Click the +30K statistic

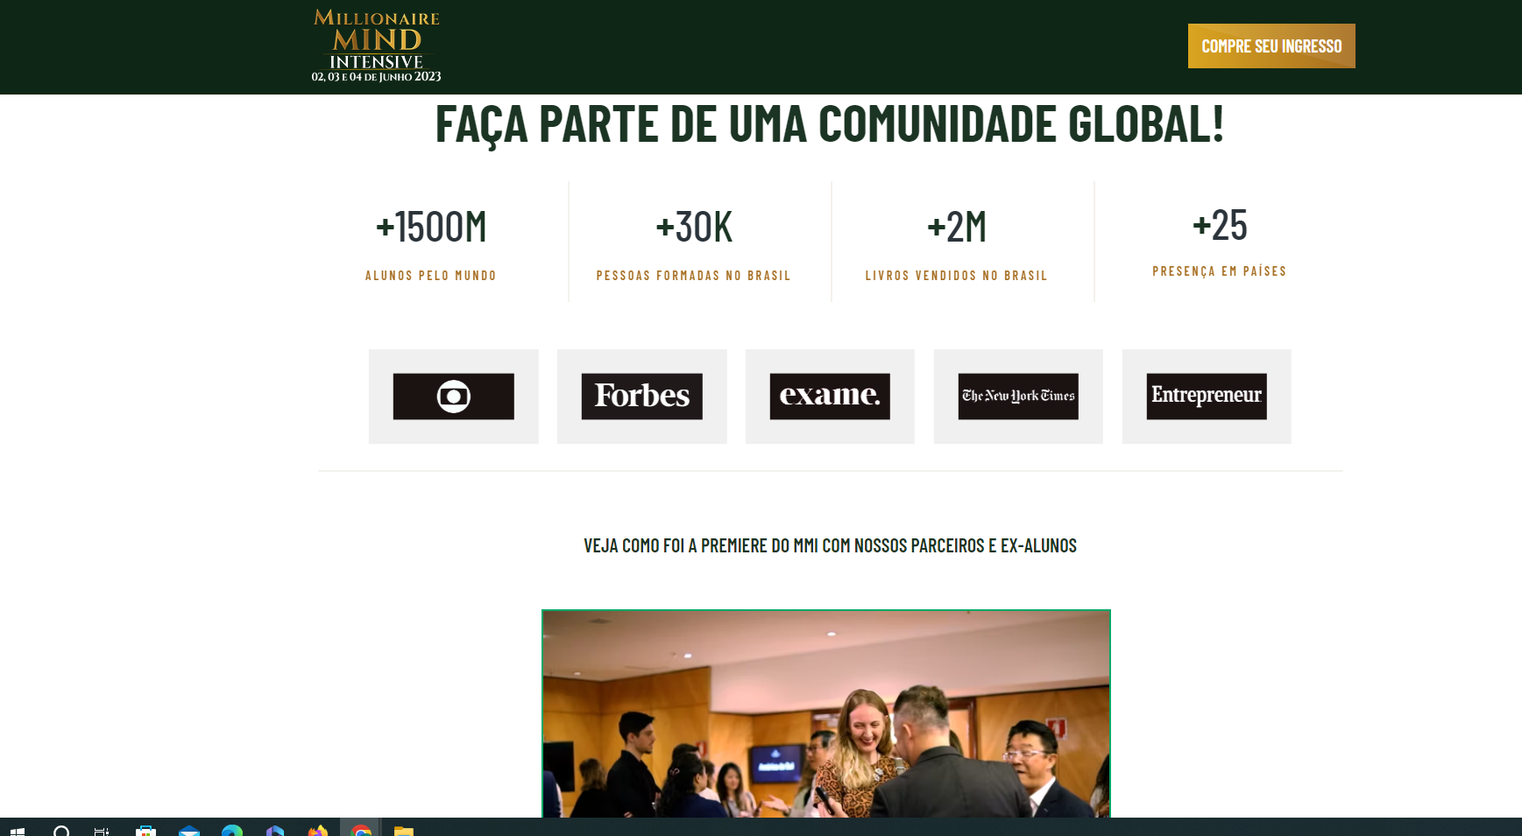coord(694,227)
